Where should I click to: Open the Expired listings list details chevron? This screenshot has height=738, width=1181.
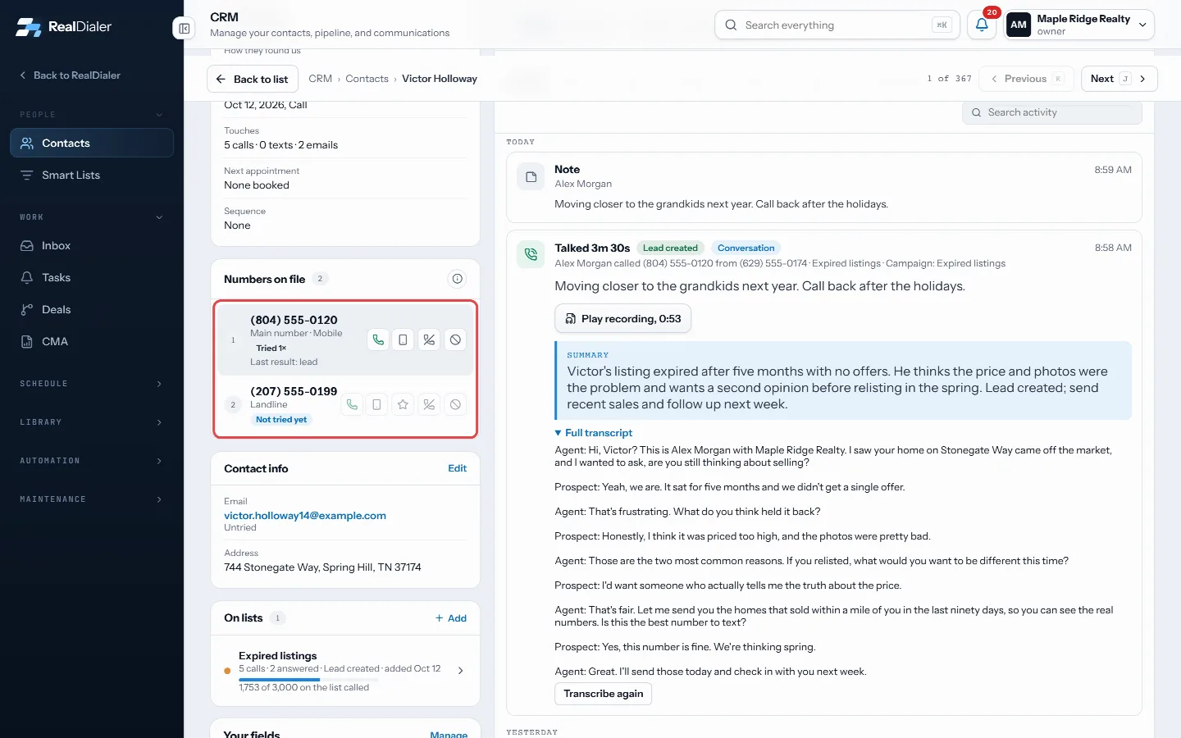(461, 671)
